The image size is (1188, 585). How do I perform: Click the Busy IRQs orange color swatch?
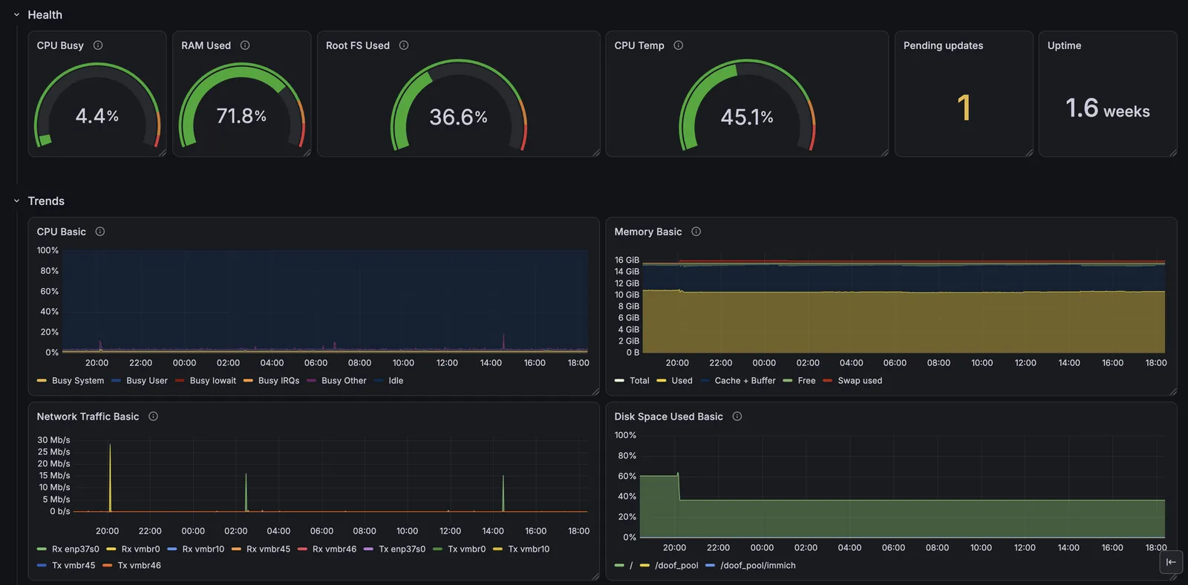(248, 381)
